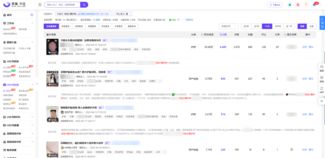
Task: Play the 02:35 video thumbnail
Action: [x=53, y=78]
